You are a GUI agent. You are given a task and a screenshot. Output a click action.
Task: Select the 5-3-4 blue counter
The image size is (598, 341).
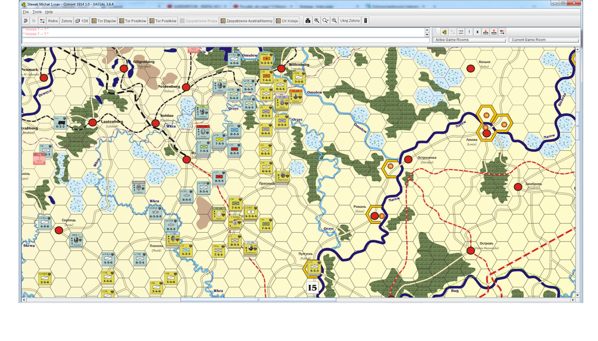pos(203,187)
